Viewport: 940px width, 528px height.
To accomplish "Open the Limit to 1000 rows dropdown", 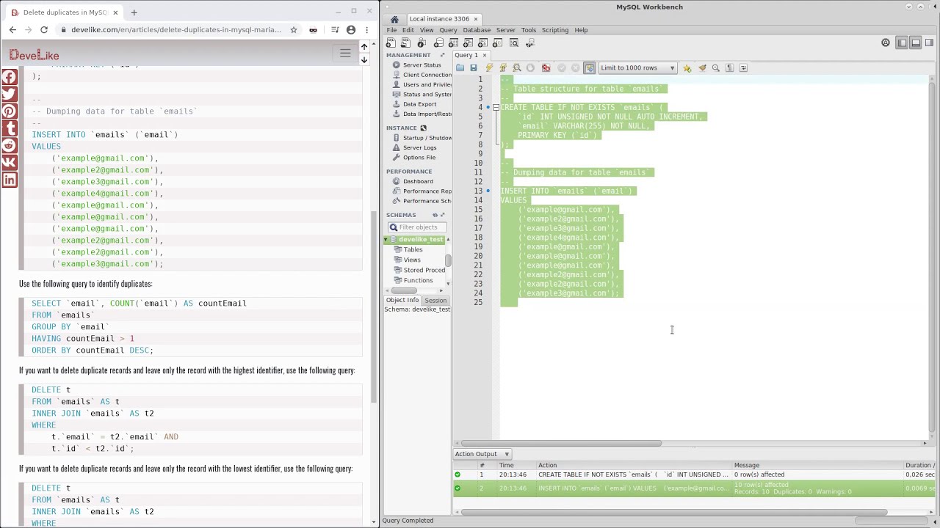I will click(x=637, y=68).
